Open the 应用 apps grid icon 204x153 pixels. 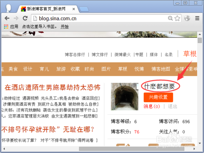click(x=6, y=26)
